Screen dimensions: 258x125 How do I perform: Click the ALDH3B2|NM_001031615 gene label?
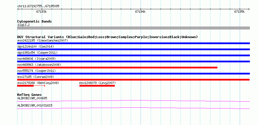coord(35,105)
